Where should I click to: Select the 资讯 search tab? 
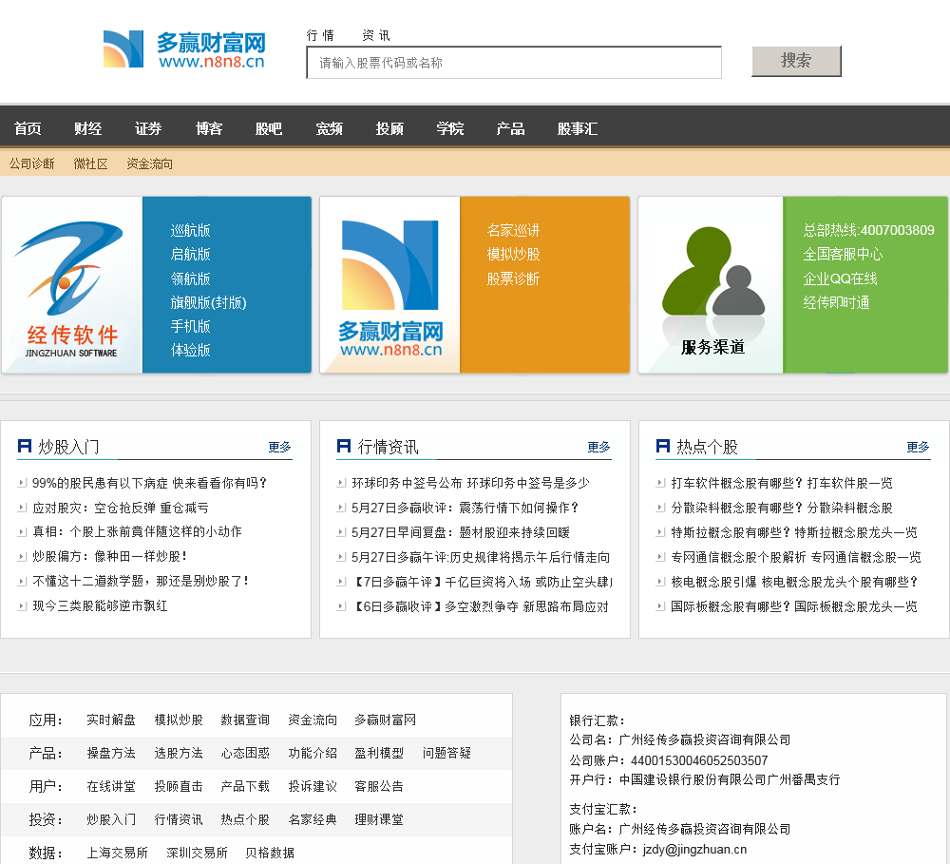click(376, 35)
